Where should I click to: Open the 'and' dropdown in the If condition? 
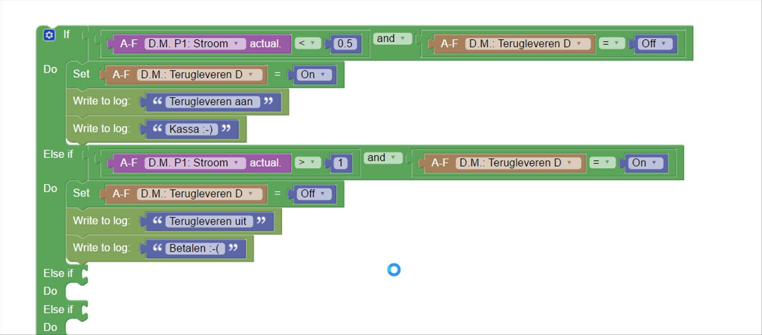pyautogui.click(x=392, y=38)
